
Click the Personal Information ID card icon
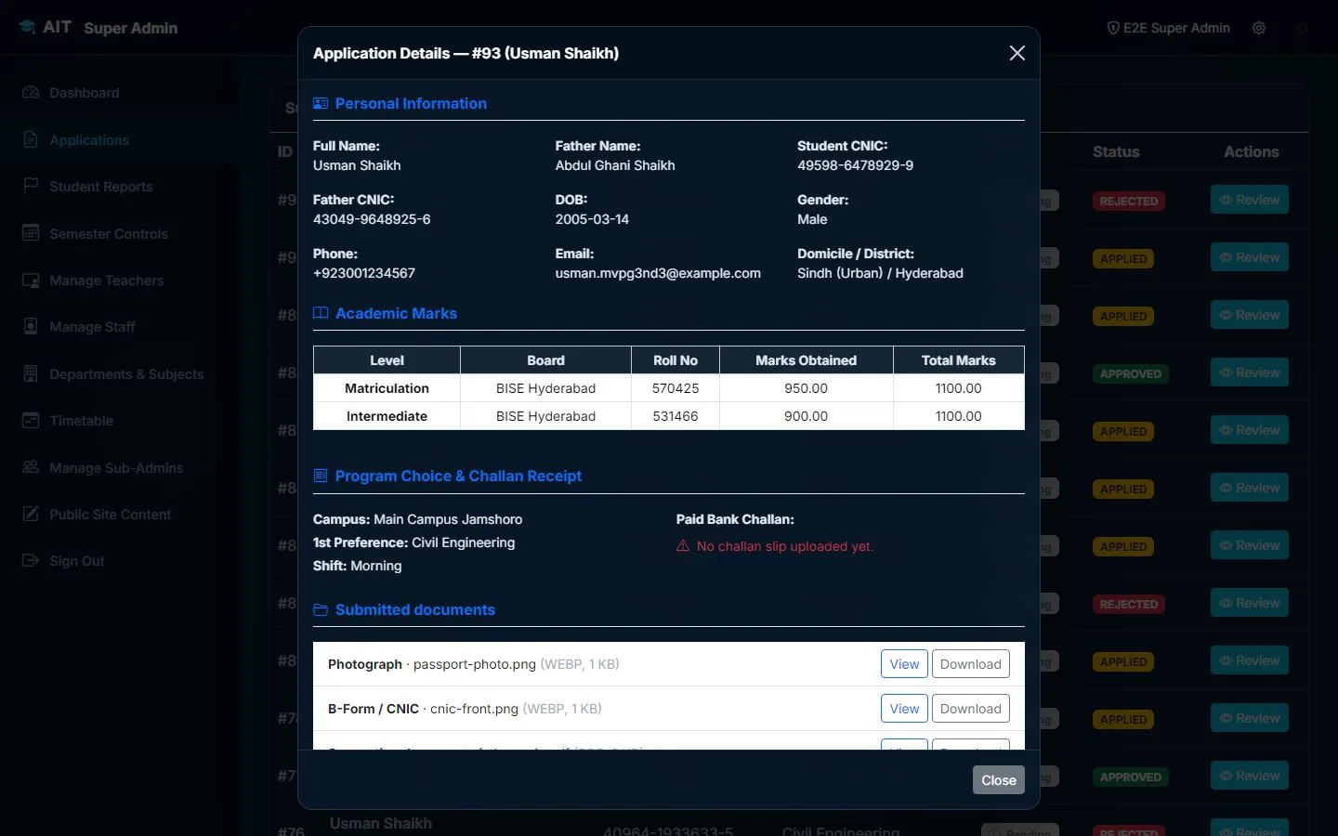tap(321, 104)
